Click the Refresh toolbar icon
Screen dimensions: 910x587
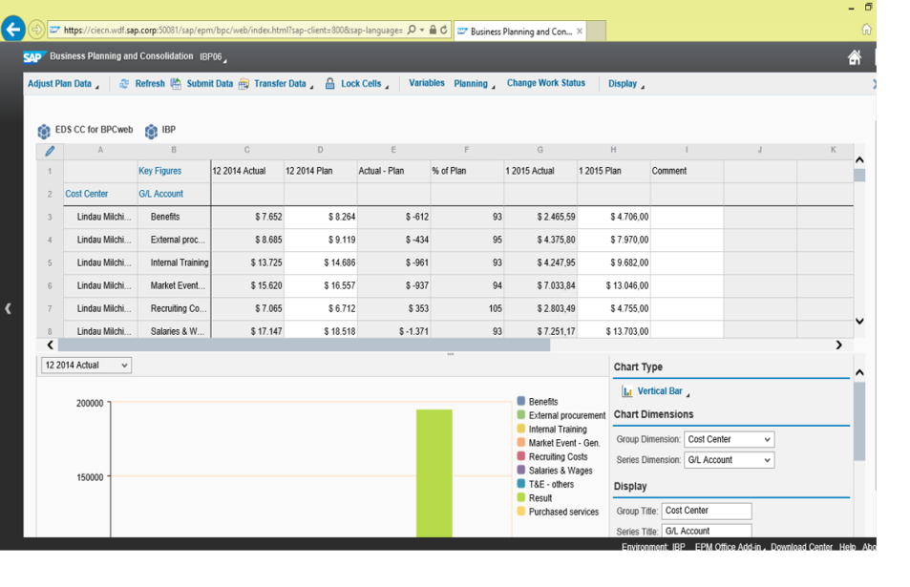pyautogui.click(x=124, y=84)
